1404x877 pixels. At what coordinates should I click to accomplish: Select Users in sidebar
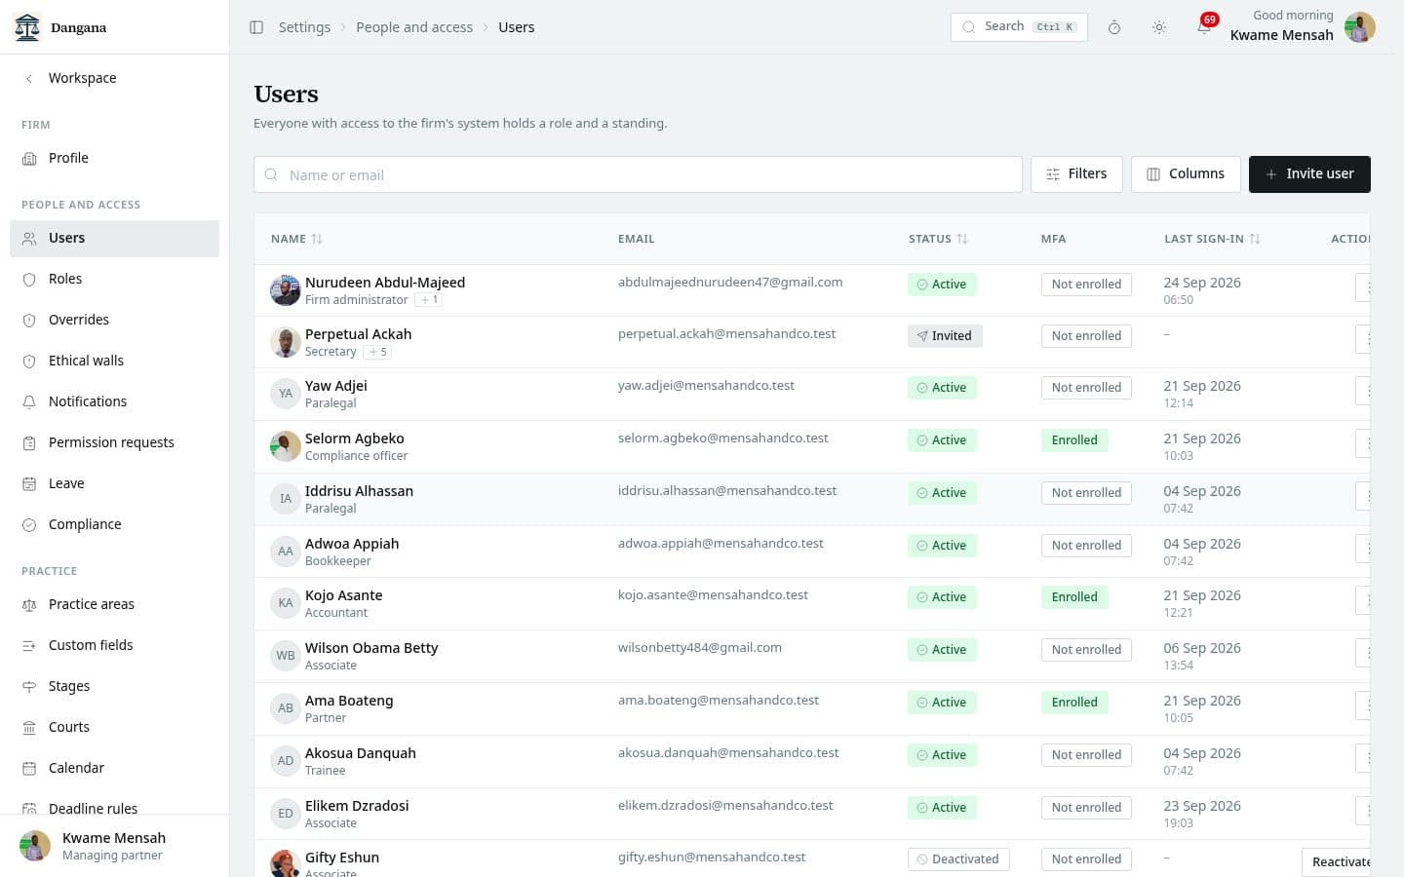(x=114, y=238)
